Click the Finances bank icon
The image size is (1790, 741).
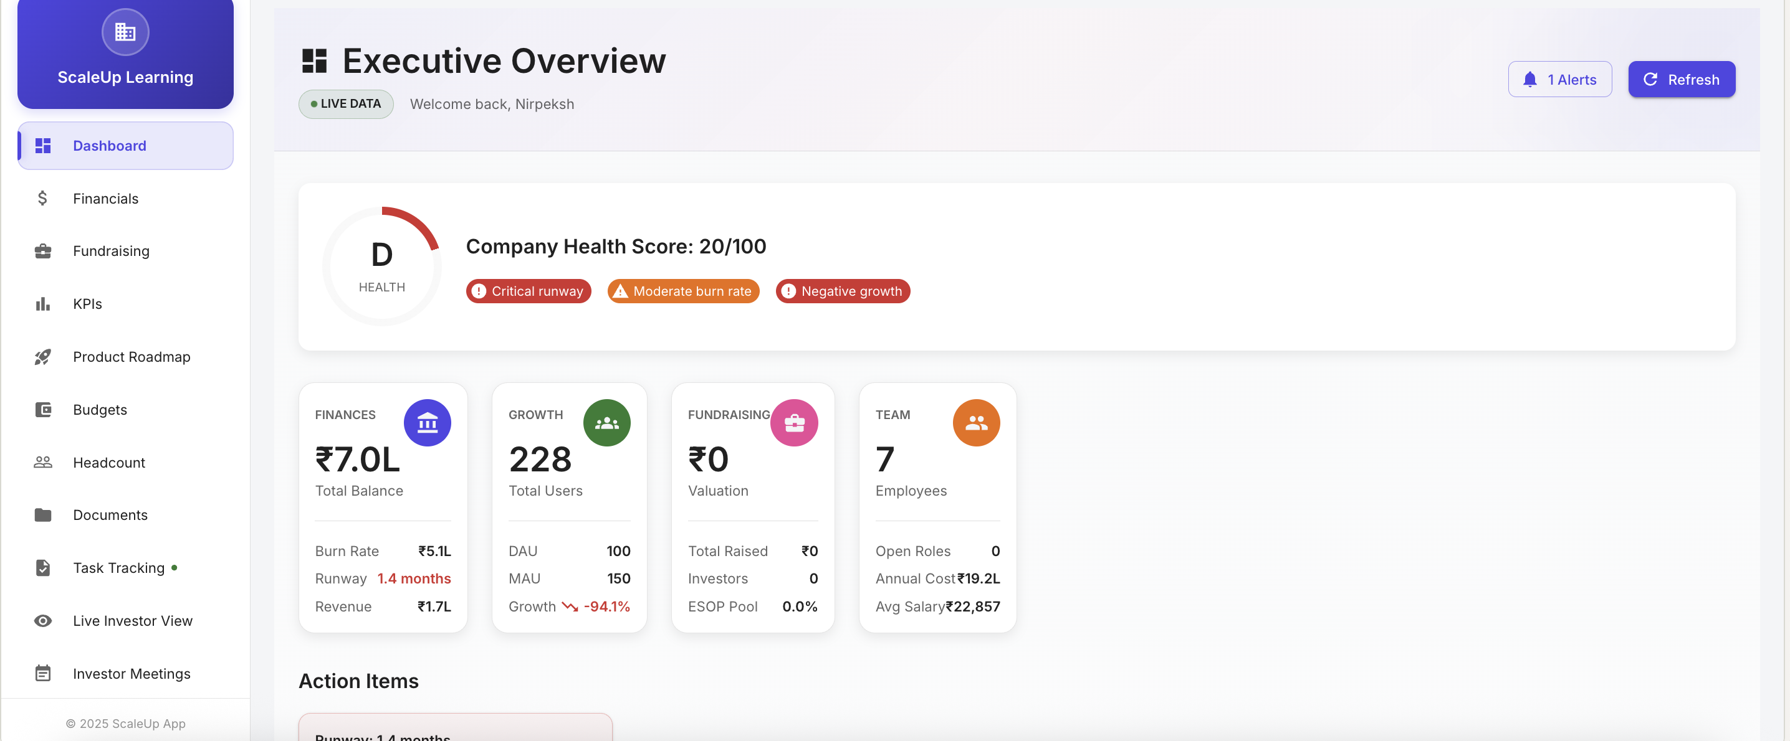[x=427, y=422]
